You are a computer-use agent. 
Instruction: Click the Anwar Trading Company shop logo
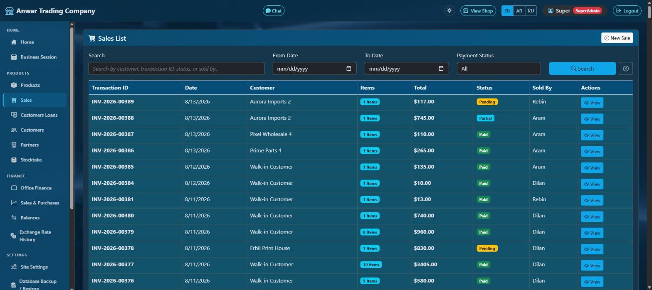click(9, 11)
